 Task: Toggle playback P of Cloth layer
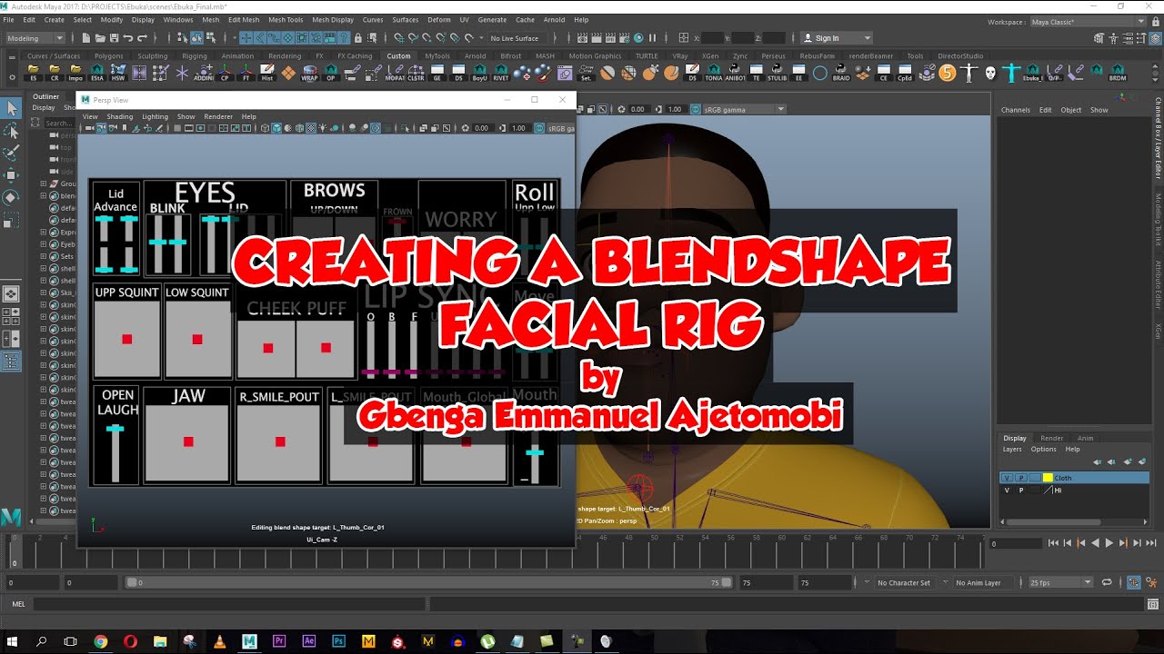coord(1021,478)
